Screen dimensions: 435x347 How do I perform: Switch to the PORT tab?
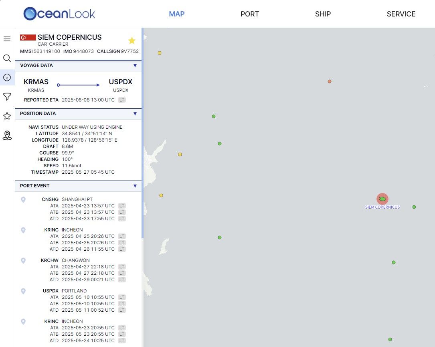point(249,14)
